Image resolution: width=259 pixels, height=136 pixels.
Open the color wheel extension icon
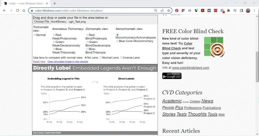196,11
